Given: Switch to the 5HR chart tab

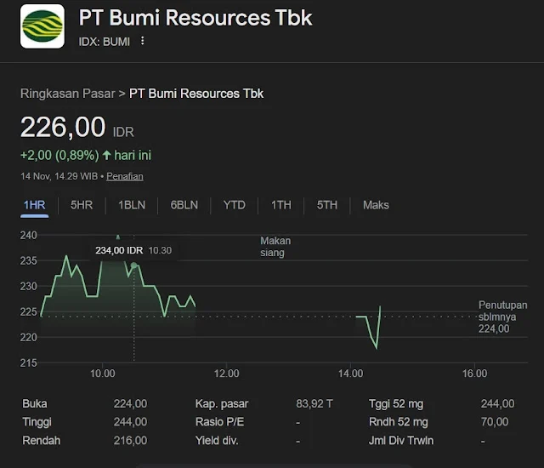Looking at the screenshot, I should [x=82, y=205].
